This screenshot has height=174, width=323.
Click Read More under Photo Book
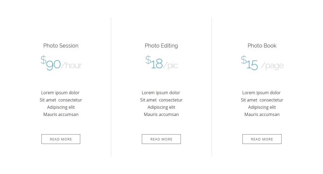(262, 139)
